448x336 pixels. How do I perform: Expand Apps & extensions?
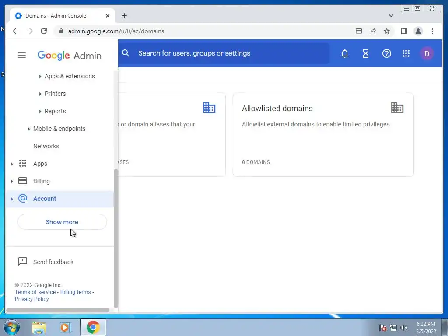(40, 76)
